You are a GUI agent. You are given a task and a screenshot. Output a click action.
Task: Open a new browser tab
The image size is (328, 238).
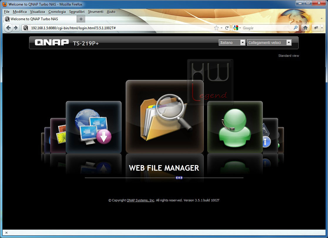81,19
